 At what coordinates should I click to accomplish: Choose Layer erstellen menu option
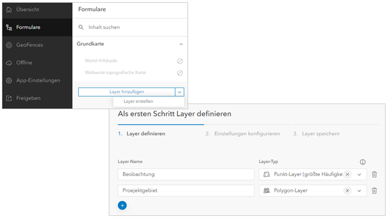click(138, 101)
